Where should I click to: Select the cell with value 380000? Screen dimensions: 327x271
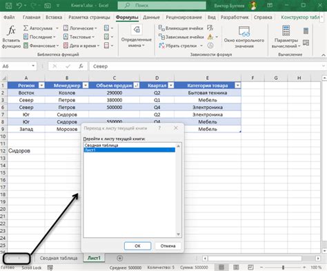coord(115,100)
